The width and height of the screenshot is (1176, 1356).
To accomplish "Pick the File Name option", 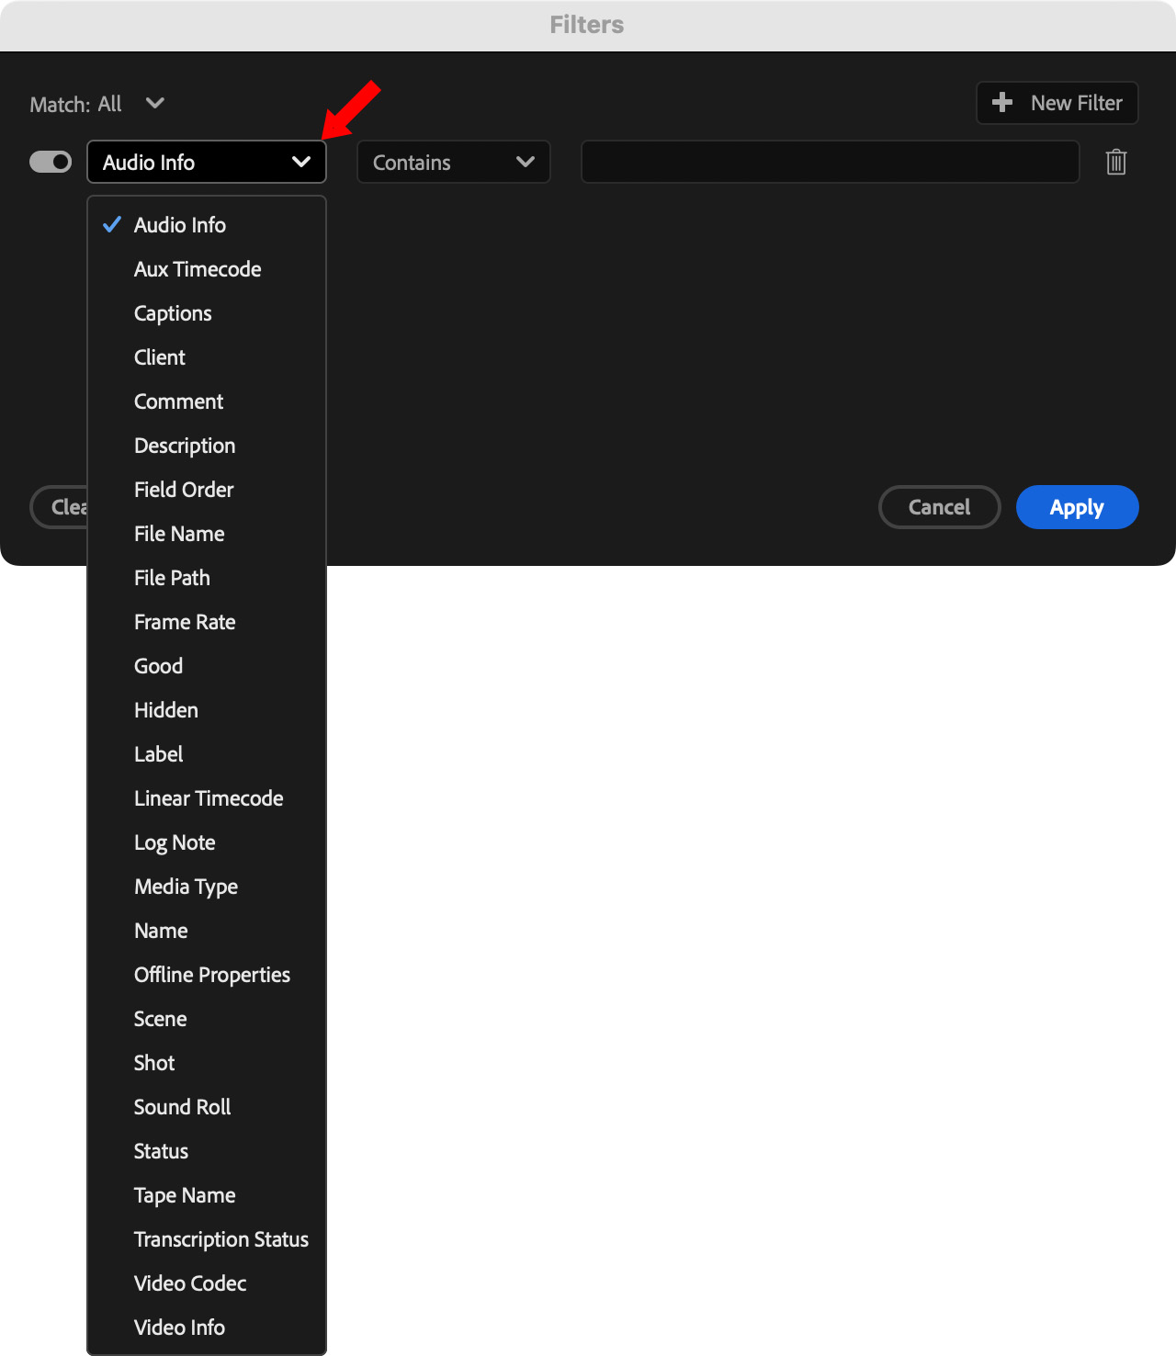I will tap(179, 534).
